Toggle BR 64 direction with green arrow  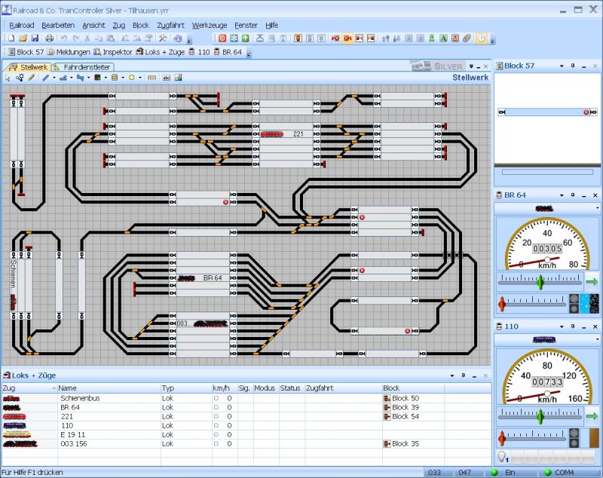pyautogui.click(x=592, y=282)
